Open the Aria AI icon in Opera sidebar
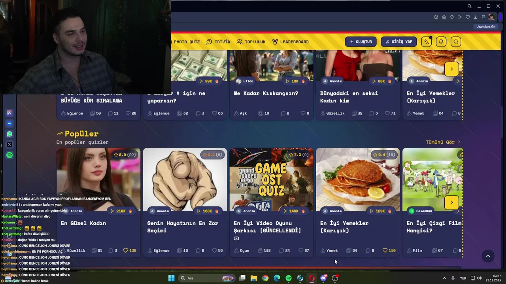506x284 pixels. click(9, 113)
